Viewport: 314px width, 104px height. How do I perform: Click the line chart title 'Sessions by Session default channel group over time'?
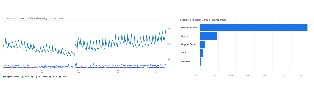(34, 18)
